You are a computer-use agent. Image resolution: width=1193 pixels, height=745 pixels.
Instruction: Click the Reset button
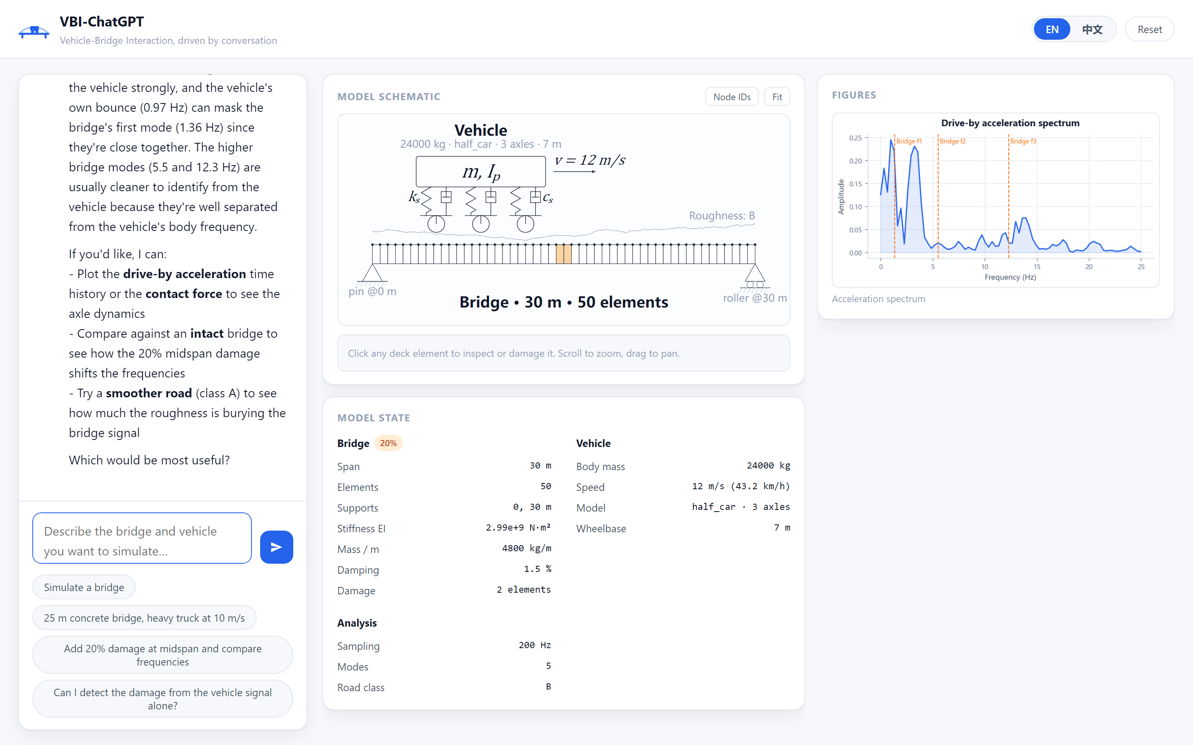point(1150,29)
